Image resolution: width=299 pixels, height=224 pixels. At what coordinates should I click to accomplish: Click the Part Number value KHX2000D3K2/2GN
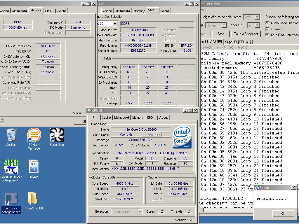pyautogui.click(x=138, y=45)
